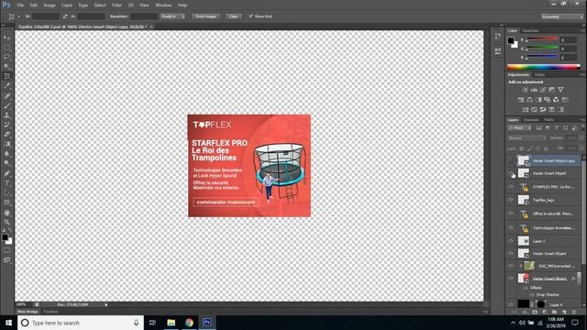
Task: Select the Move tool
Action: (x=6, y=38)
